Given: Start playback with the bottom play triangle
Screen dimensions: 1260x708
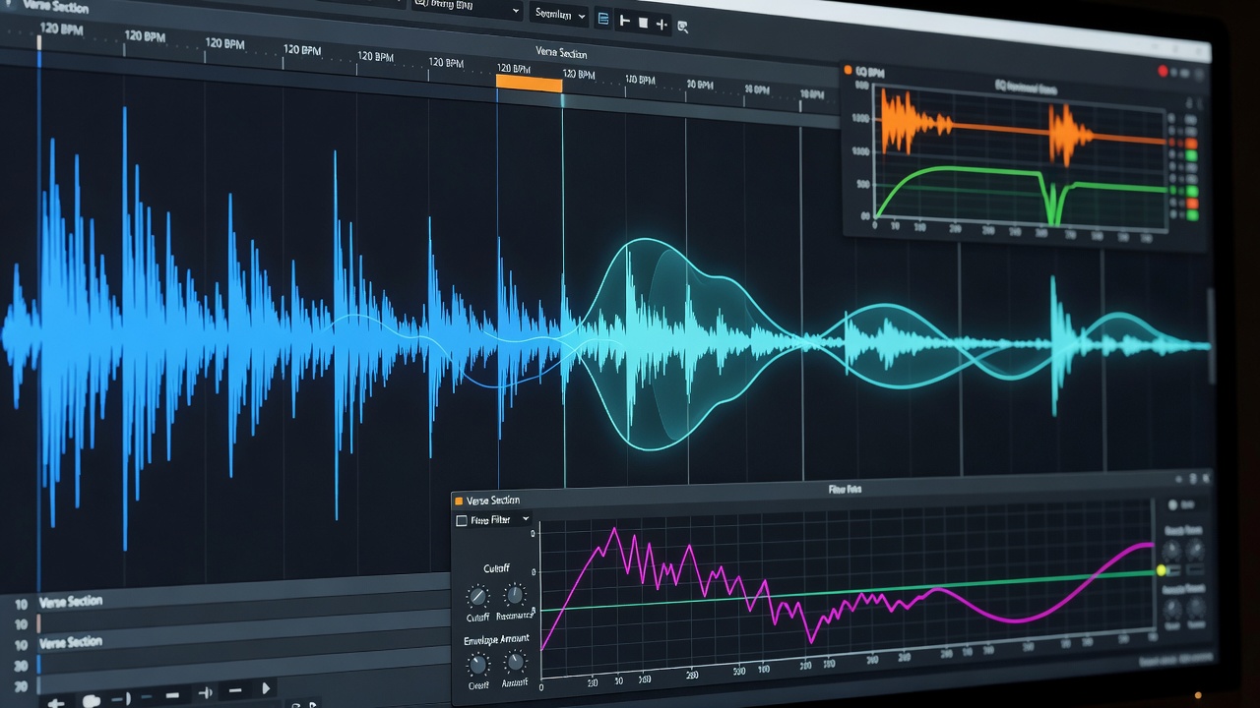Looking at the screenshot, I should point(265,688).
